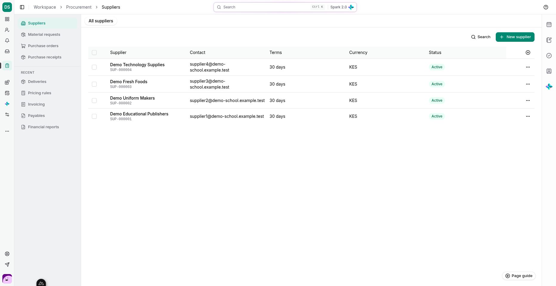Click the Search button above the table
Viewport: 556px width, 286px height.
click(x=481, y=37)
